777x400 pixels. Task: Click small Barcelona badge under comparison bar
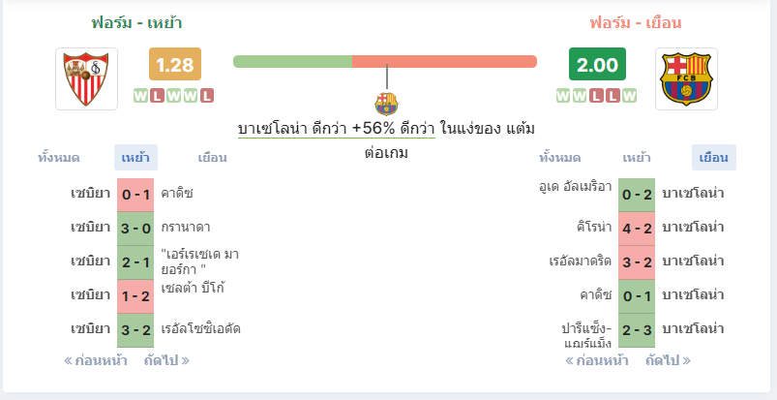tap(386, 104)
